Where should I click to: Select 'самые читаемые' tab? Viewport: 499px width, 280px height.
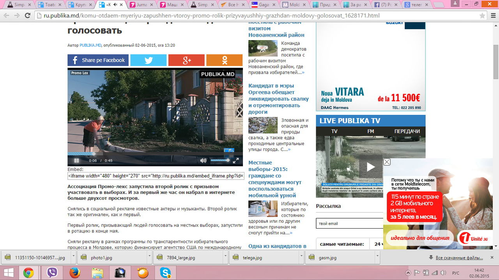342,244
